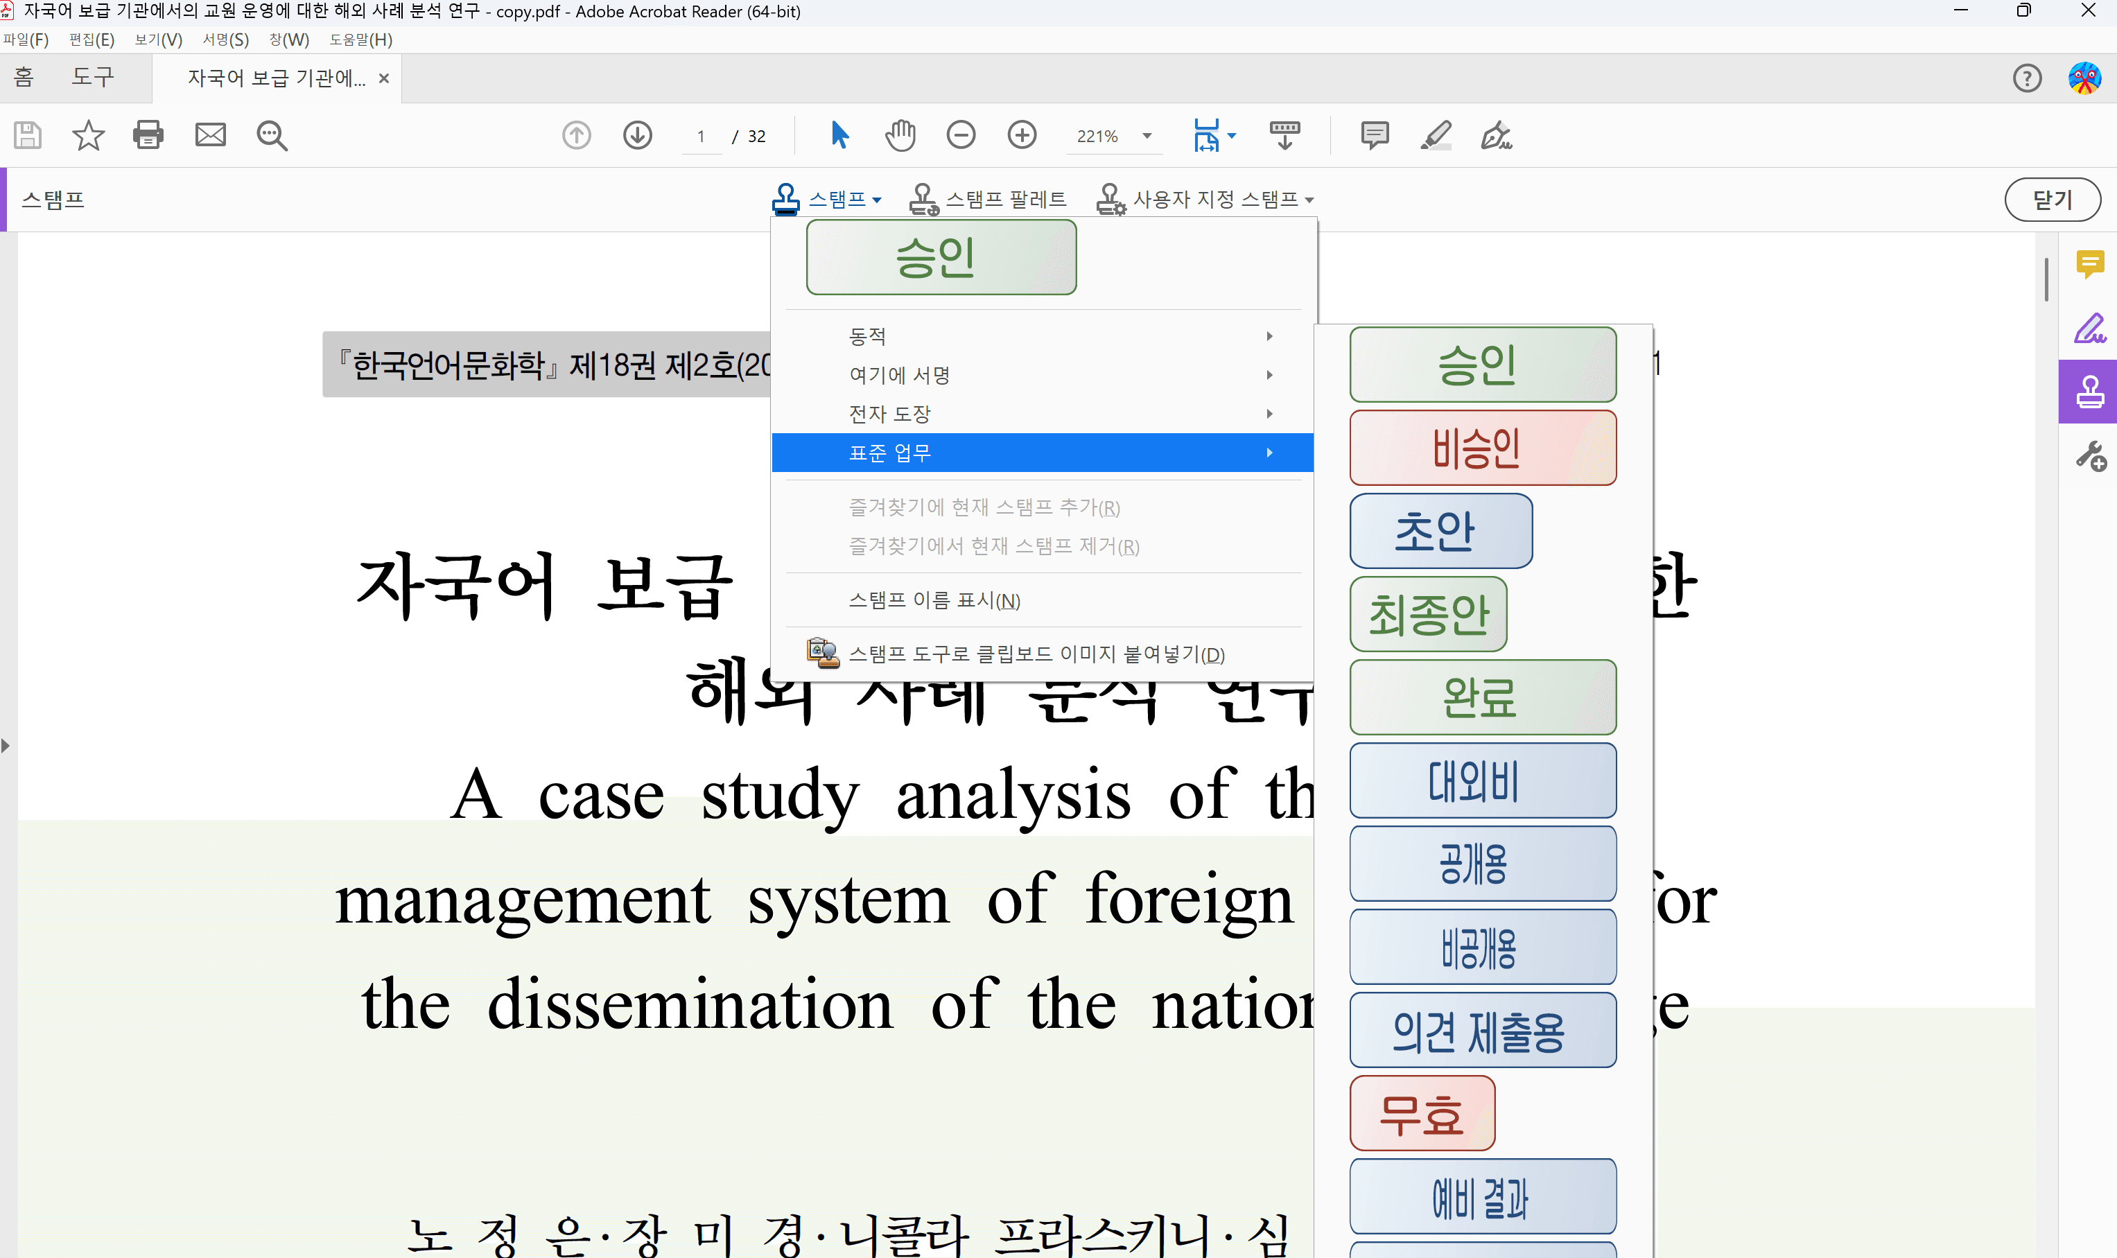Click the 즐겨찾기에서 현재 스탬프 제거(R) entry

click(1043, 546)
